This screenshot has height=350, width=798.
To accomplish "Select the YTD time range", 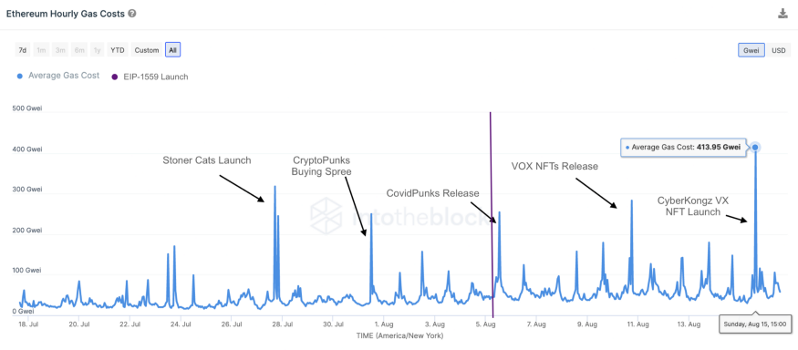I will [118, 50].
